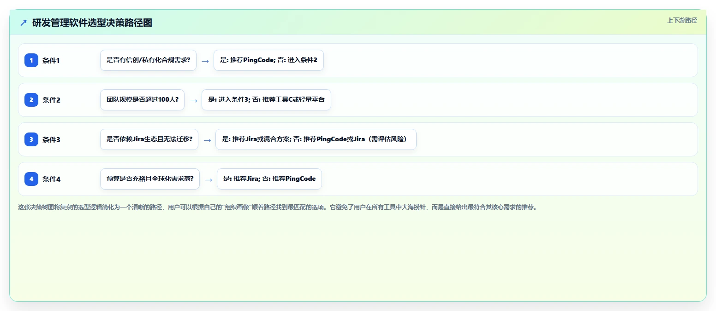Click the arrow icon beside the title
Screen dimensions: 716x311
point(24,23)
